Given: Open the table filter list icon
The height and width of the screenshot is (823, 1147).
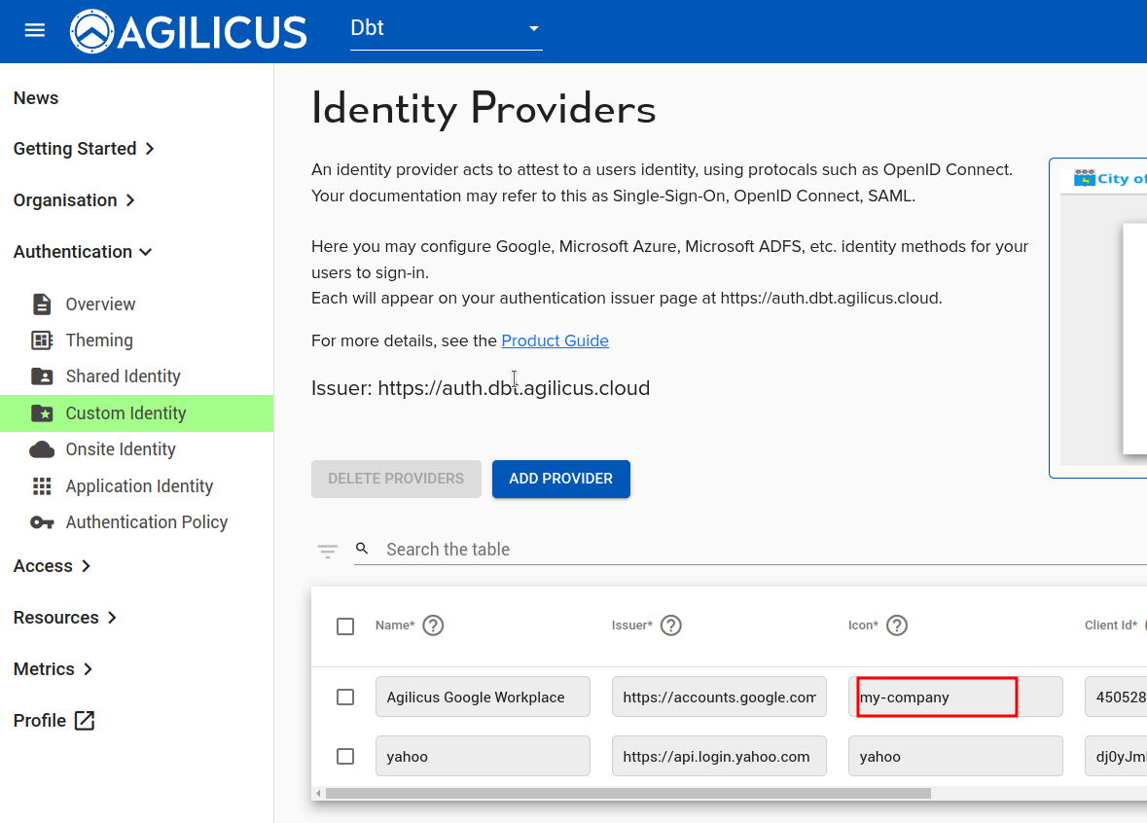Looking at the screenshot, I should (328, 551).
